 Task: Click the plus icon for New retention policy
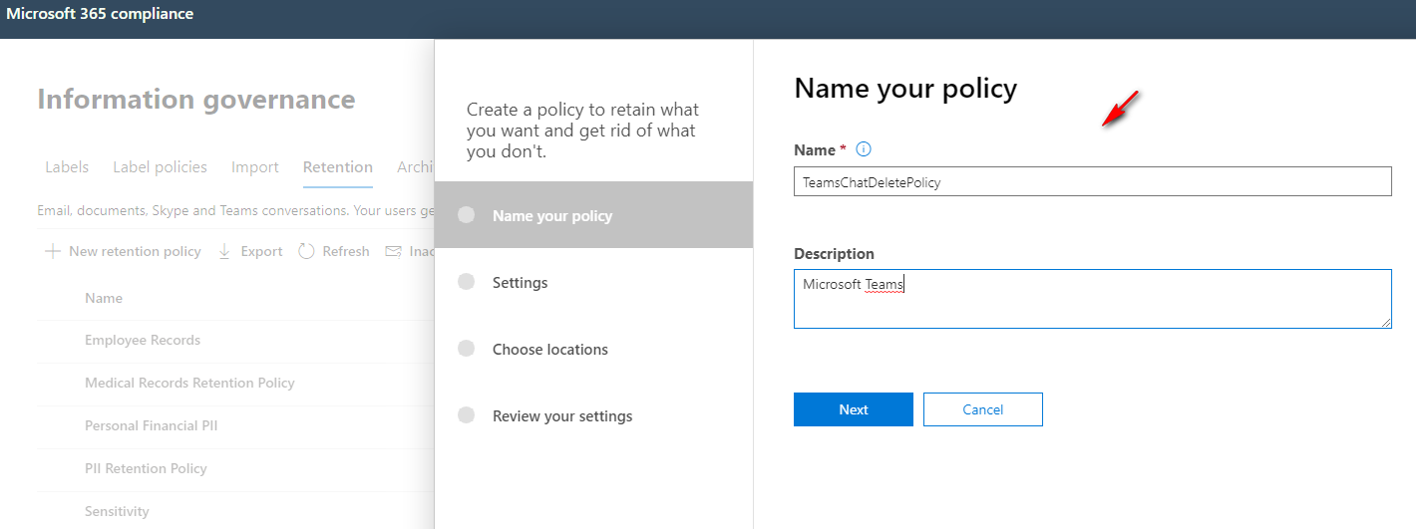pyautogui.click(x=53, y=251)
